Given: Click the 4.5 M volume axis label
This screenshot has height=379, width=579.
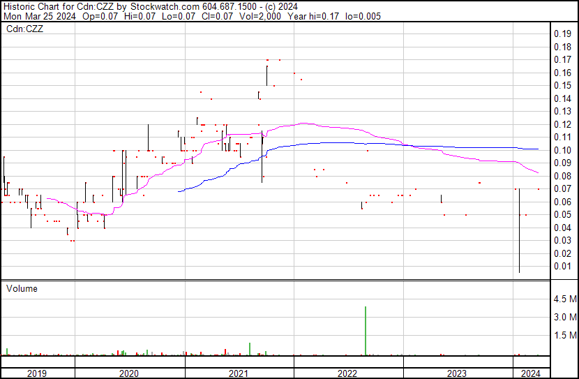Looking at the screenshot, I should point(564,299).
